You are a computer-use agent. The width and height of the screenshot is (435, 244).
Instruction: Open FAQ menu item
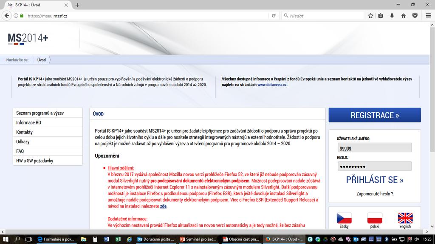[x=48, y=151]
